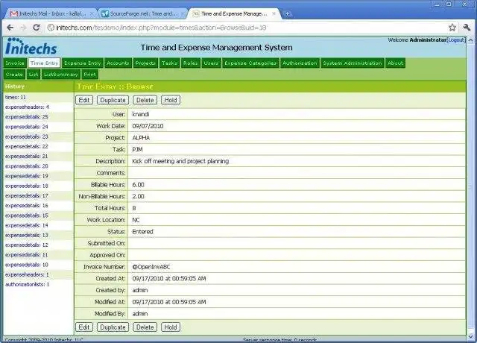
Task: Open the Roles menu
Action: [191, 63]
